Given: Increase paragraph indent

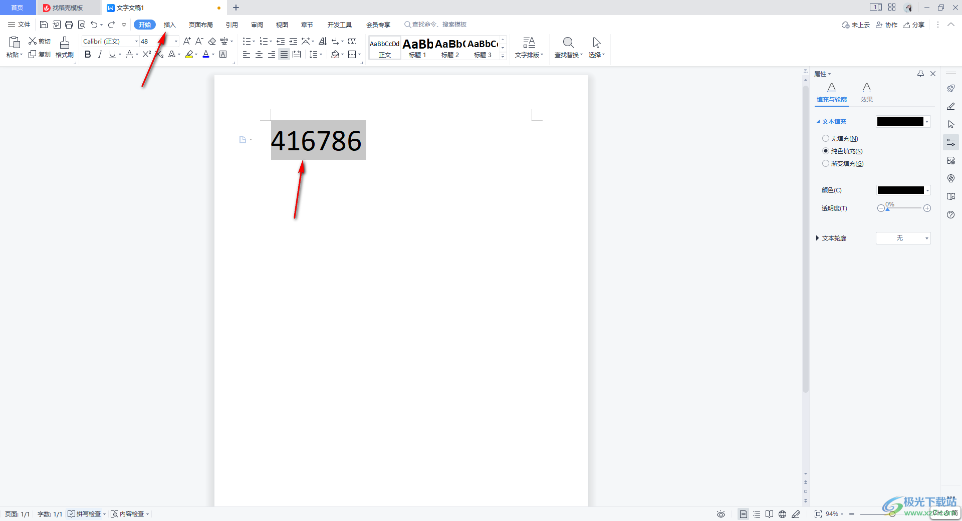Looking at the screenshot, I should [x=293, y=41].
